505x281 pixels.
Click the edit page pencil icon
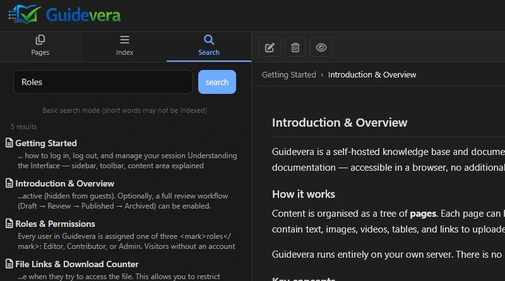tap(270, 47)
